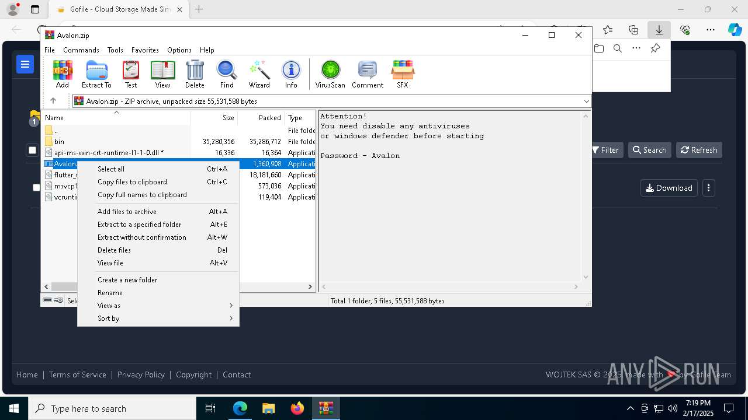
Task: Click the Comment toolbar icon
Action: (368, 74)
